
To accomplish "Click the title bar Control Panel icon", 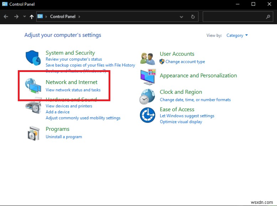I will click(x=5, y=4).
